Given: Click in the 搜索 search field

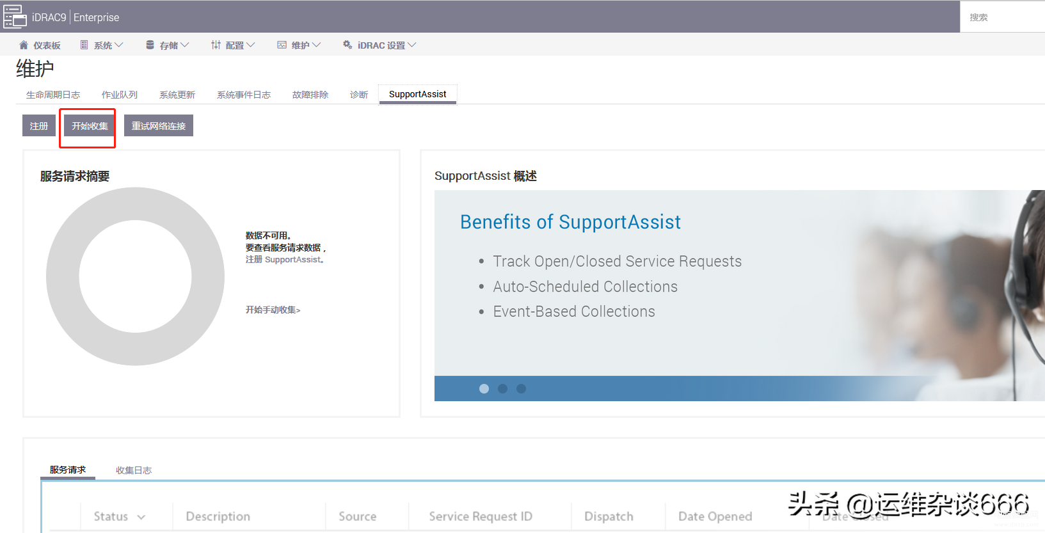Looking at the screenshot, I should click(1002, 17).
